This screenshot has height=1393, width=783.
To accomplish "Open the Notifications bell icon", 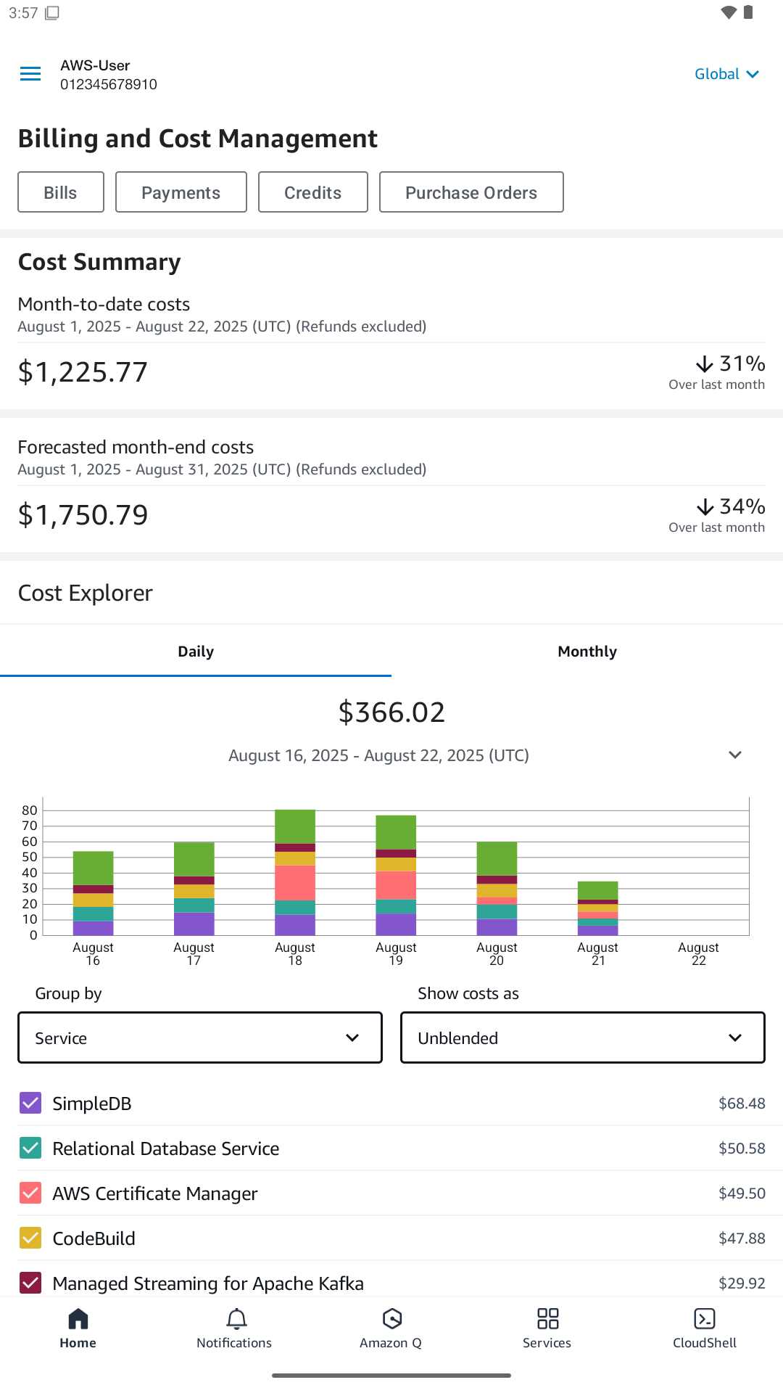I will pyautogui.click(x=236, y=1319).
